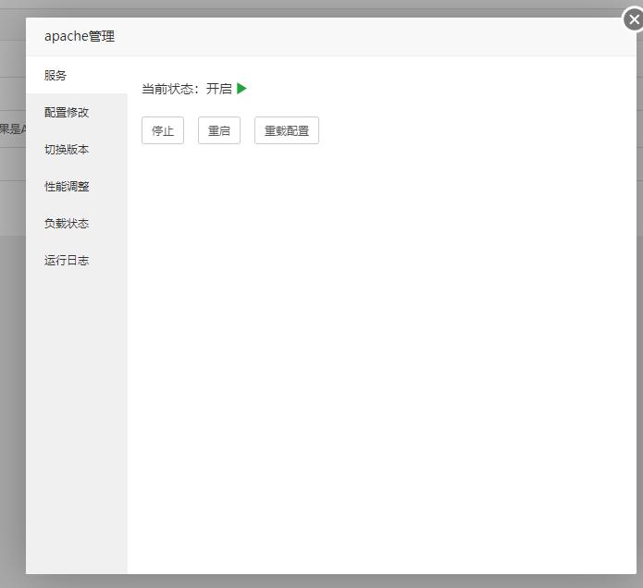The width and height of the screenshot is (643, 588).
Task: Close the apache管理 dialog
Action: pos(633,19)
